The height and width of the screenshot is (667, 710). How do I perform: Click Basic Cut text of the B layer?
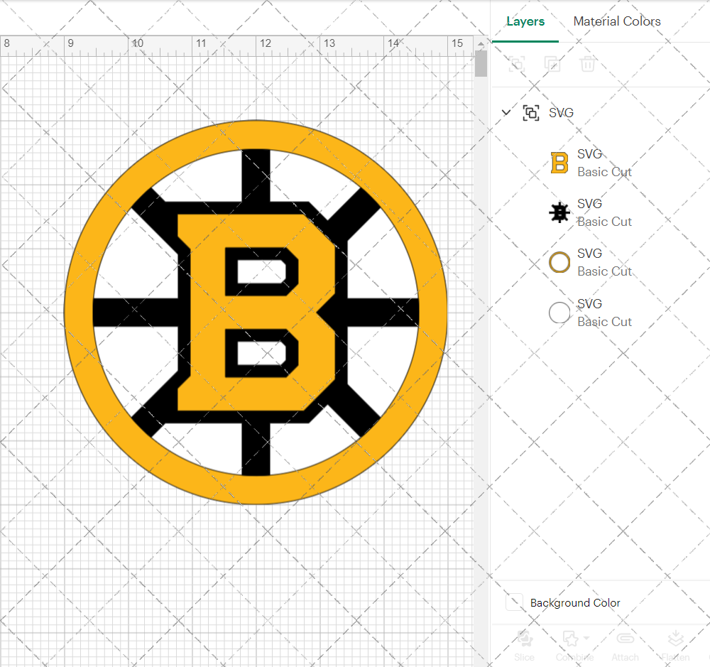[x=604, y=172]
